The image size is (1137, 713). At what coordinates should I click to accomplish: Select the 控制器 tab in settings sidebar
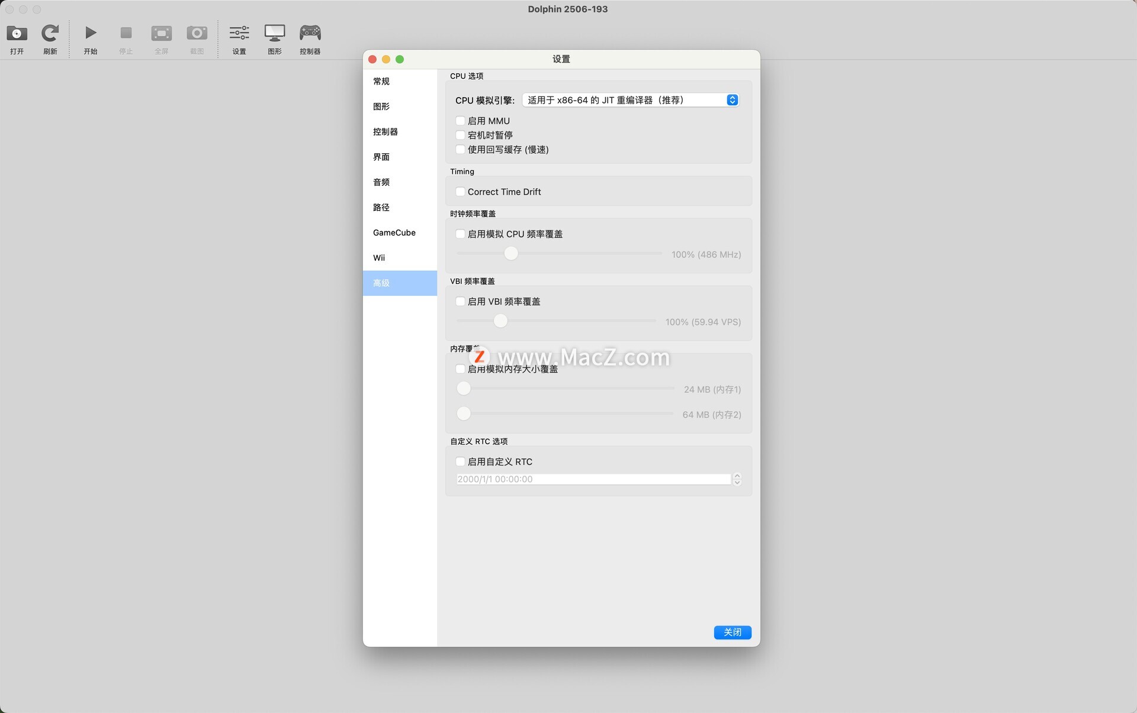tap(400, 131)
